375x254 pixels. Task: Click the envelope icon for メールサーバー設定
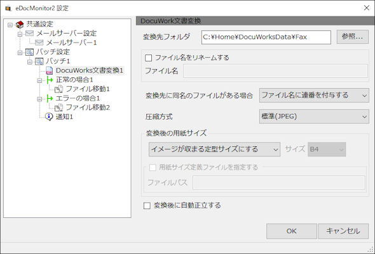pos(29,33)
